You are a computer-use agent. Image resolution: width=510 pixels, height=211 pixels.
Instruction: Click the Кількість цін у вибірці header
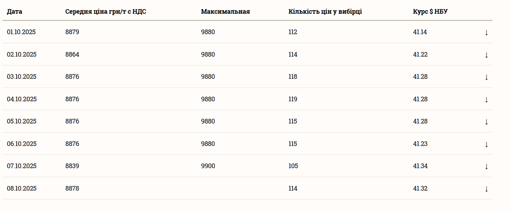[x=325, y=12]
